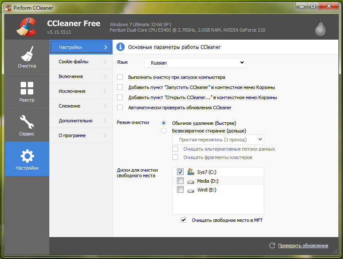Open the Дополнительно advanced tab
This screenshot has height=259, width=343.
(x=81, y=121)
